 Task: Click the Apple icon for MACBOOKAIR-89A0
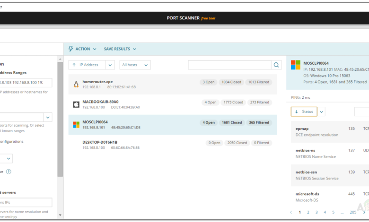click(x=76, y=104)
